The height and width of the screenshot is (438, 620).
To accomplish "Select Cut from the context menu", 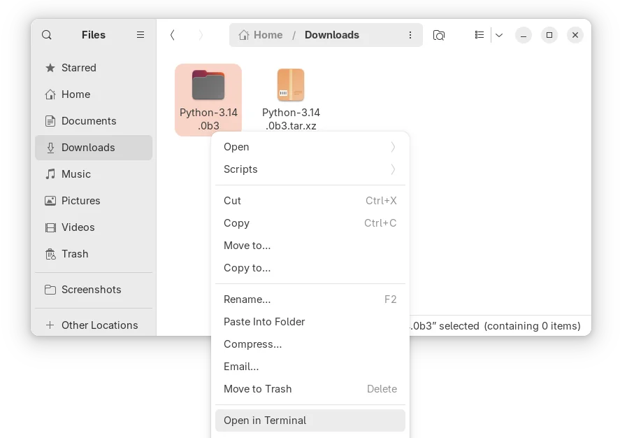I will (x=310, y=201).
